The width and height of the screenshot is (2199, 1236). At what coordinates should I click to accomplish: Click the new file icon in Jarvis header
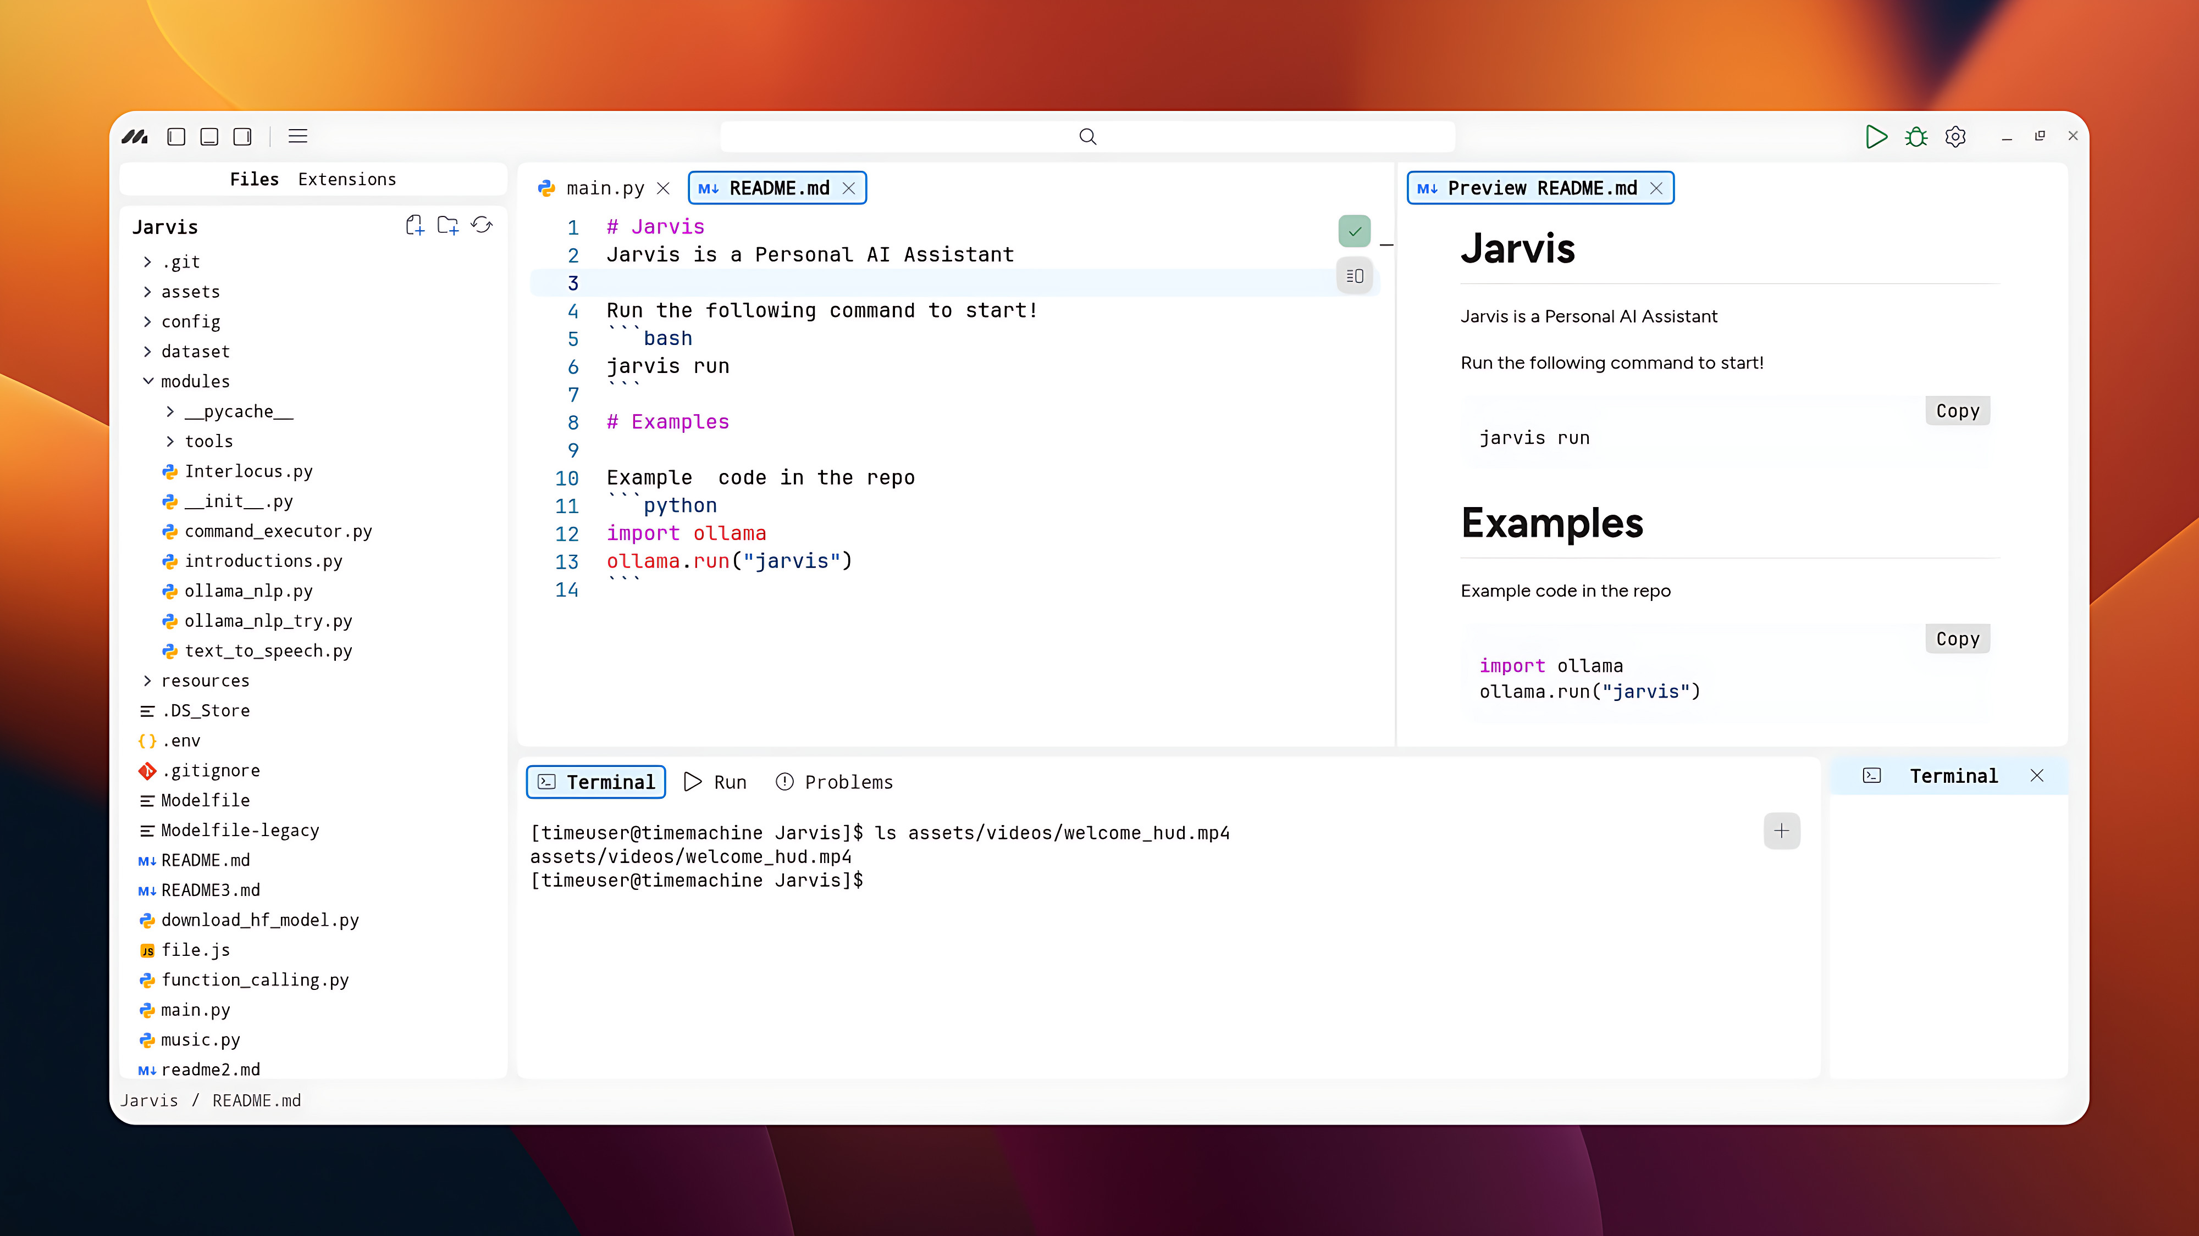[415, 225]
